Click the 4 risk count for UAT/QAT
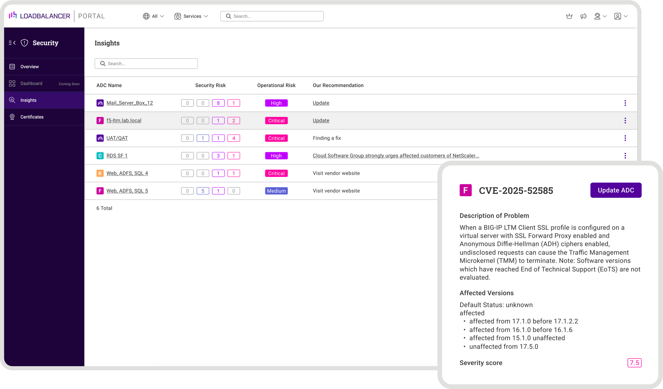 [234, 138]
